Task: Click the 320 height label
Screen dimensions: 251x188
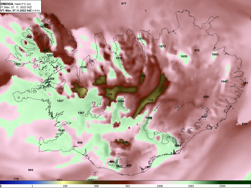Action: click(x=110, y=94)
